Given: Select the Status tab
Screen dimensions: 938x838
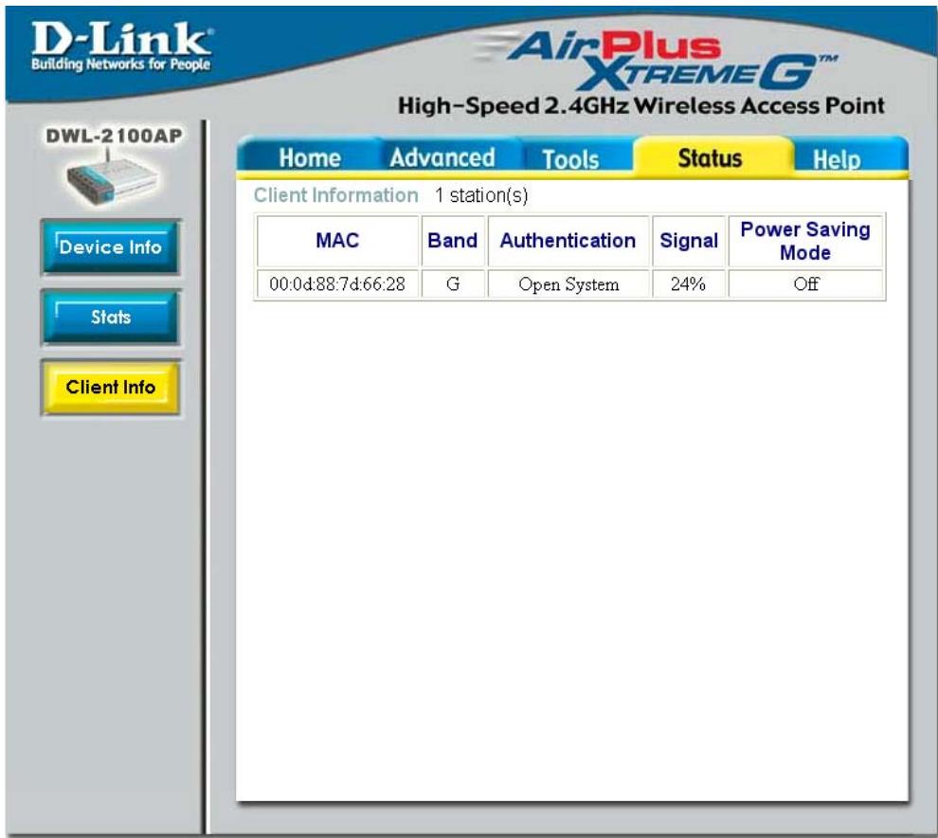Looking at the screenshot, I should tap(710, 158).
